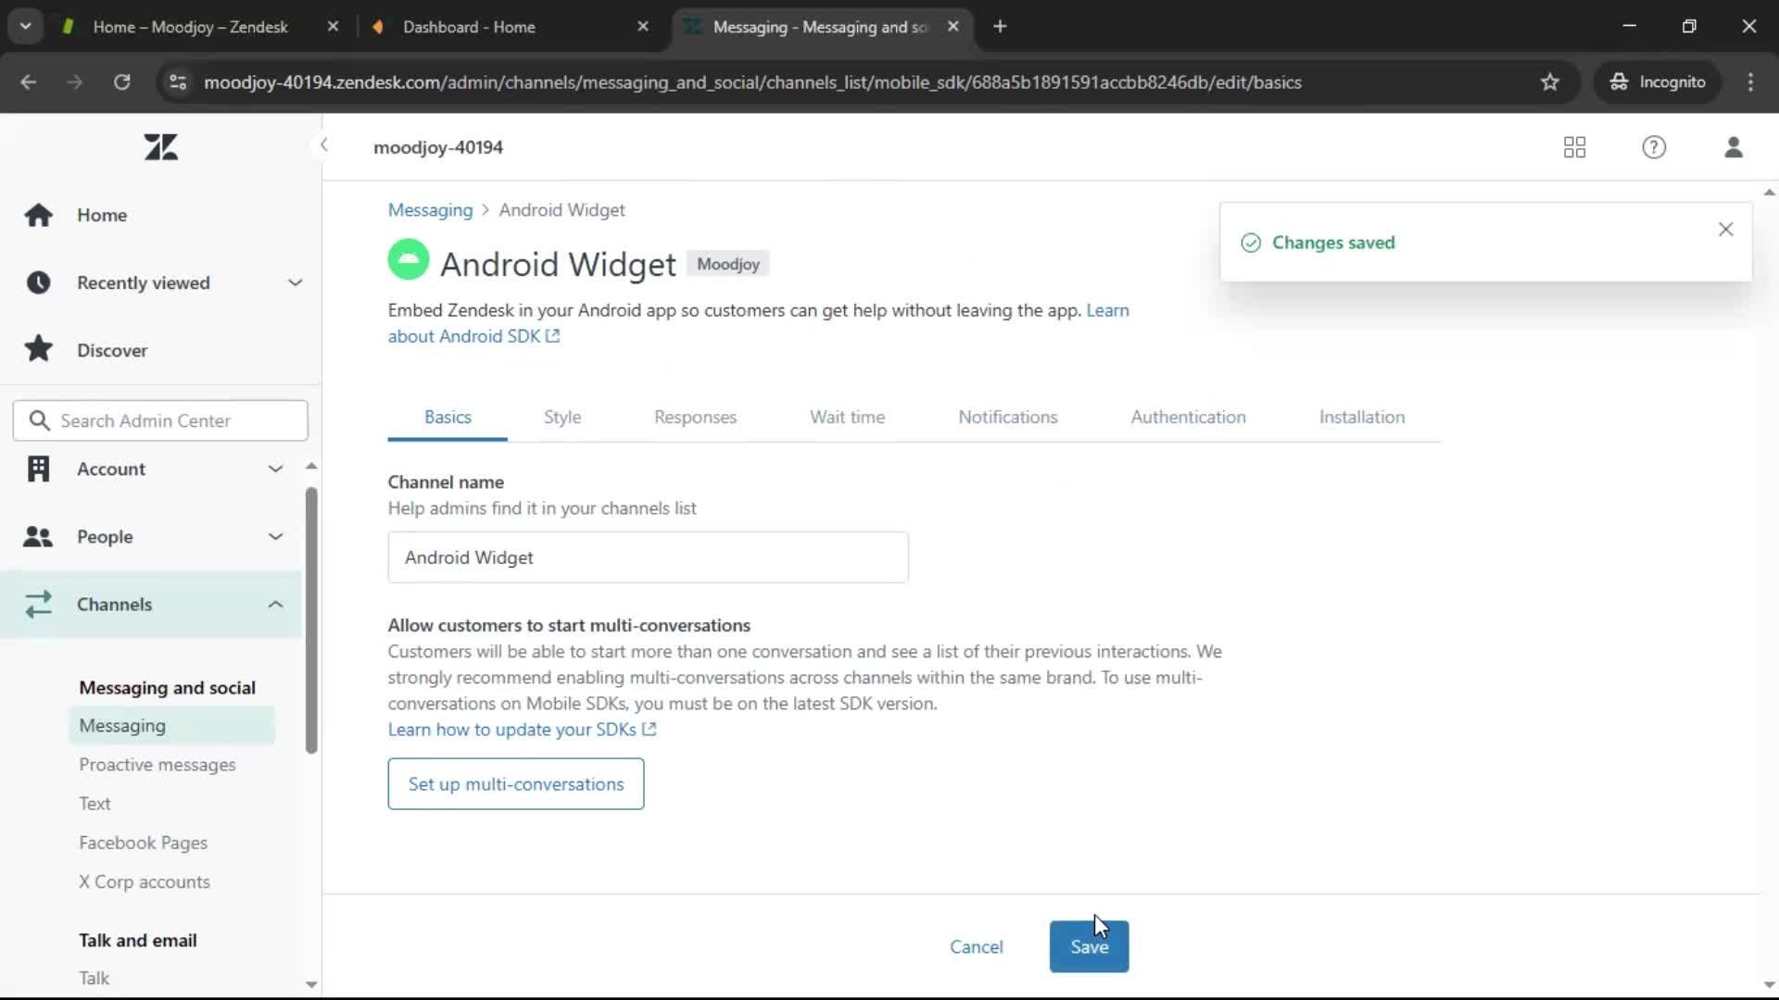This screenshot has height=1000, width=1779.
Task: Click the Channels arrows icon
Action: [x=38, y=604]
